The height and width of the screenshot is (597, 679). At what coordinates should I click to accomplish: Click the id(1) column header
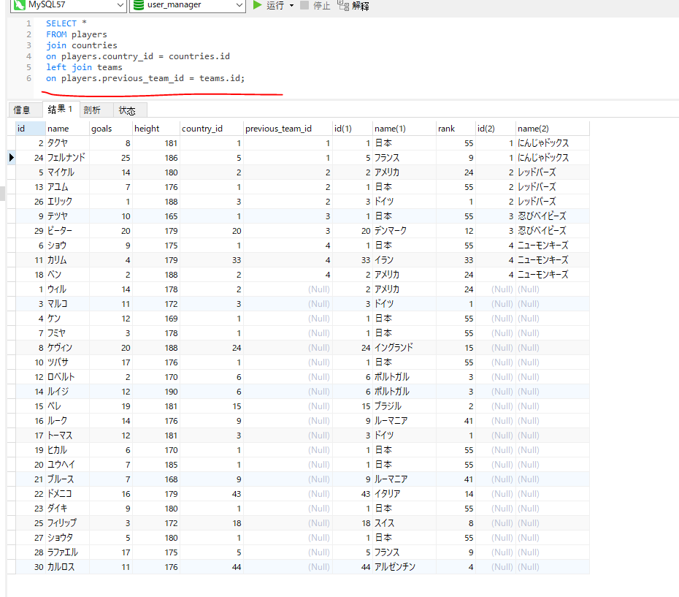tap(353, 129)
